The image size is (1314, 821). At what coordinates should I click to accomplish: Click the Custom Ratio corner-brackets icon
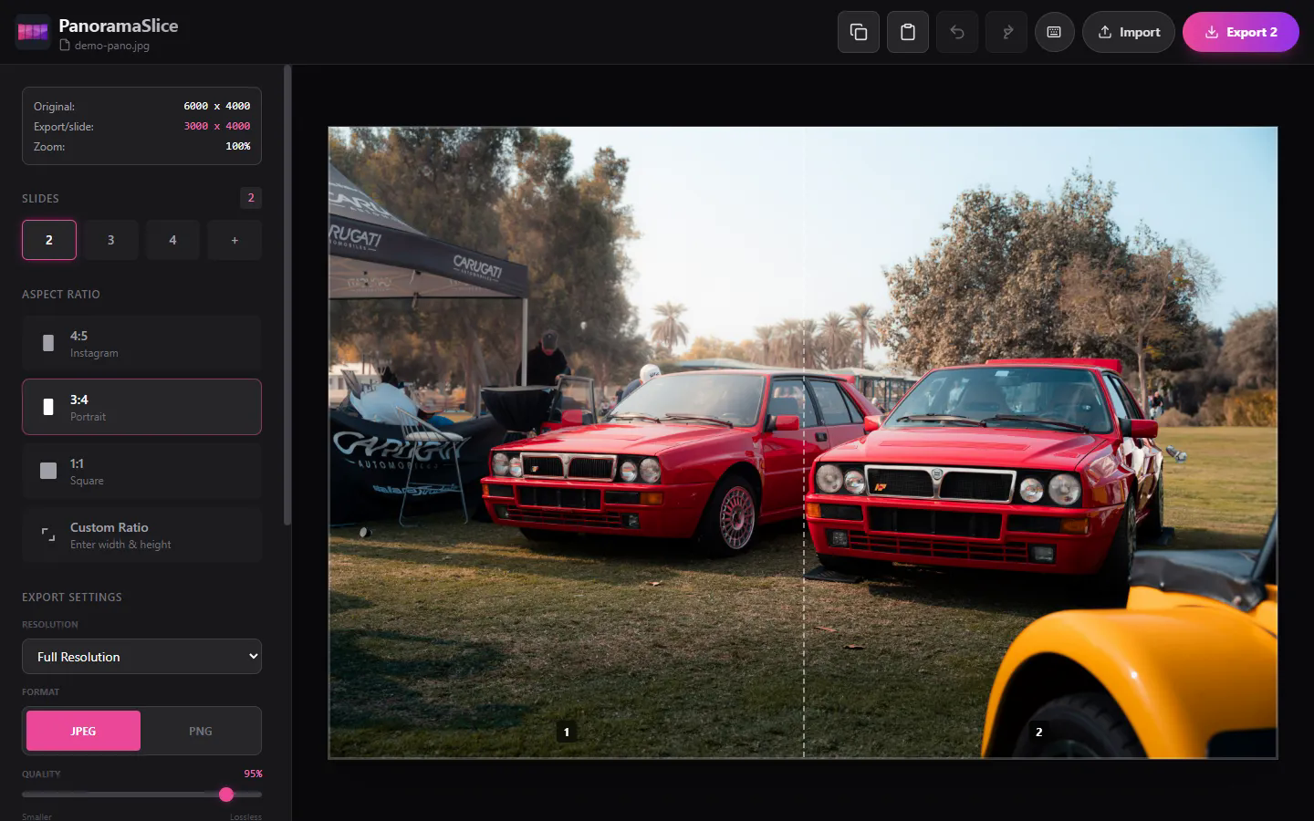pyautogui.click(x=48, y=535)
